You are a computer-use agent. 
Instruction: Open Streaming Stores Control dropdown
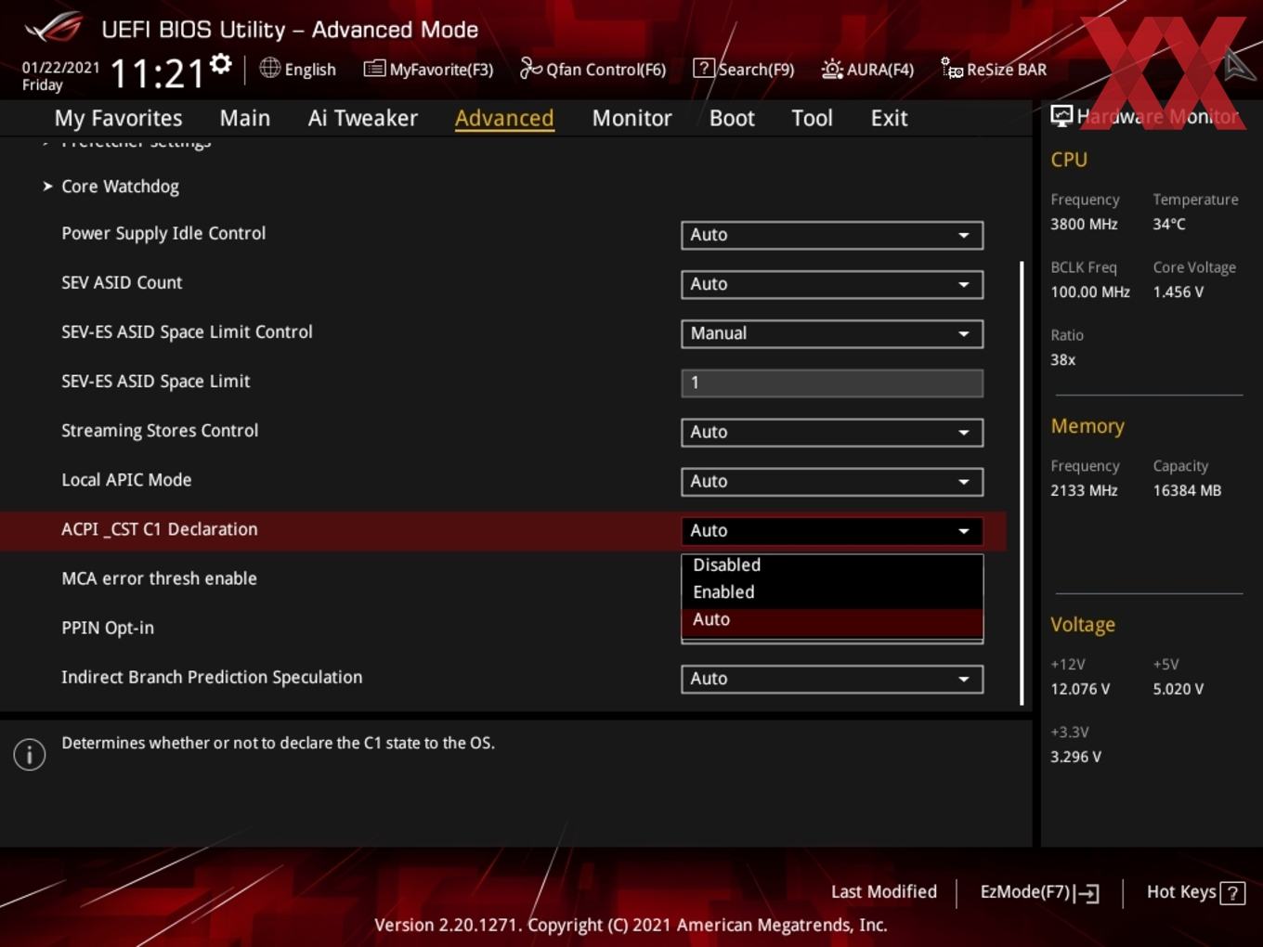[x=832, y=432]
